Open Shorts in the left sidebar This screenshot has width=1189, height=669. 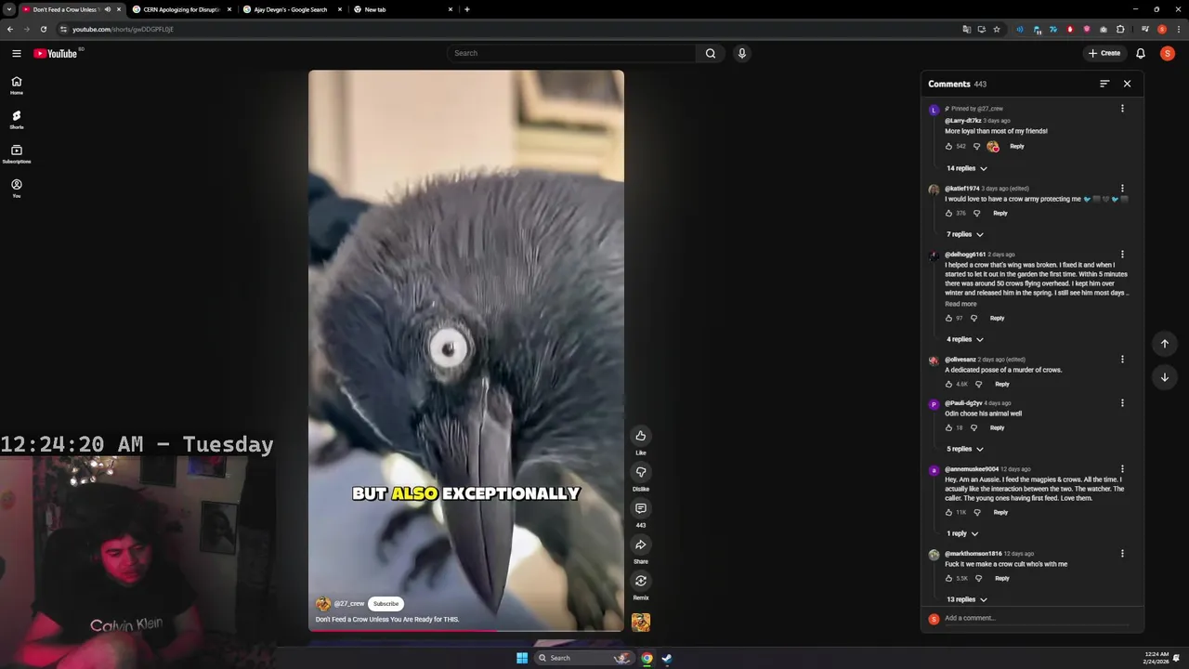(17, 120)
